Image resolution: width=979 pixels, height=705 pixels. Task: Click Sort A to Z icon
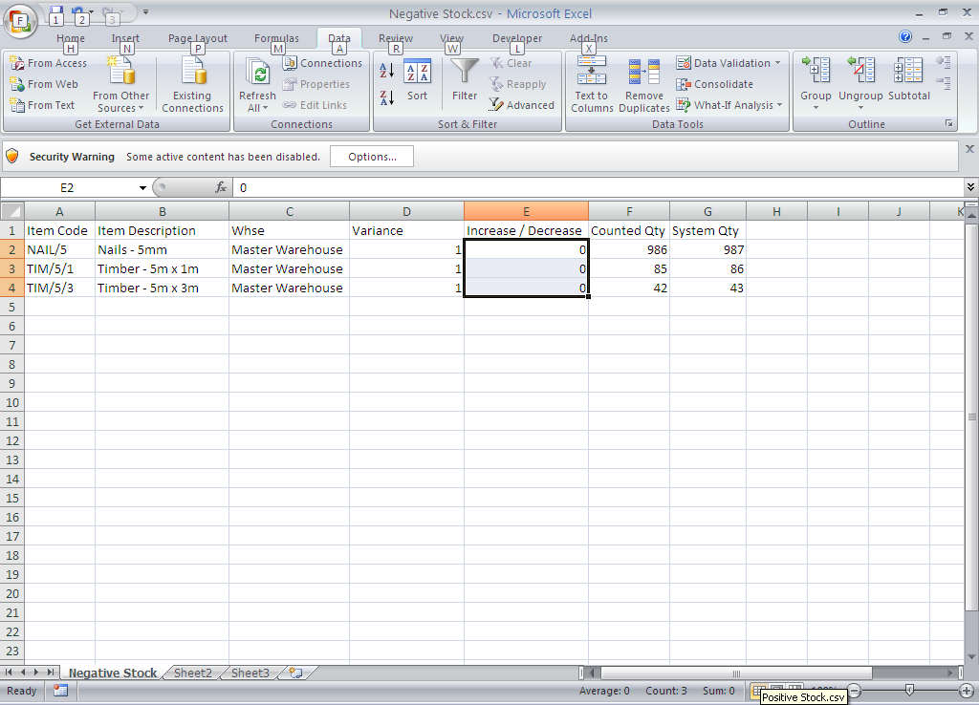tap(387, 71)
